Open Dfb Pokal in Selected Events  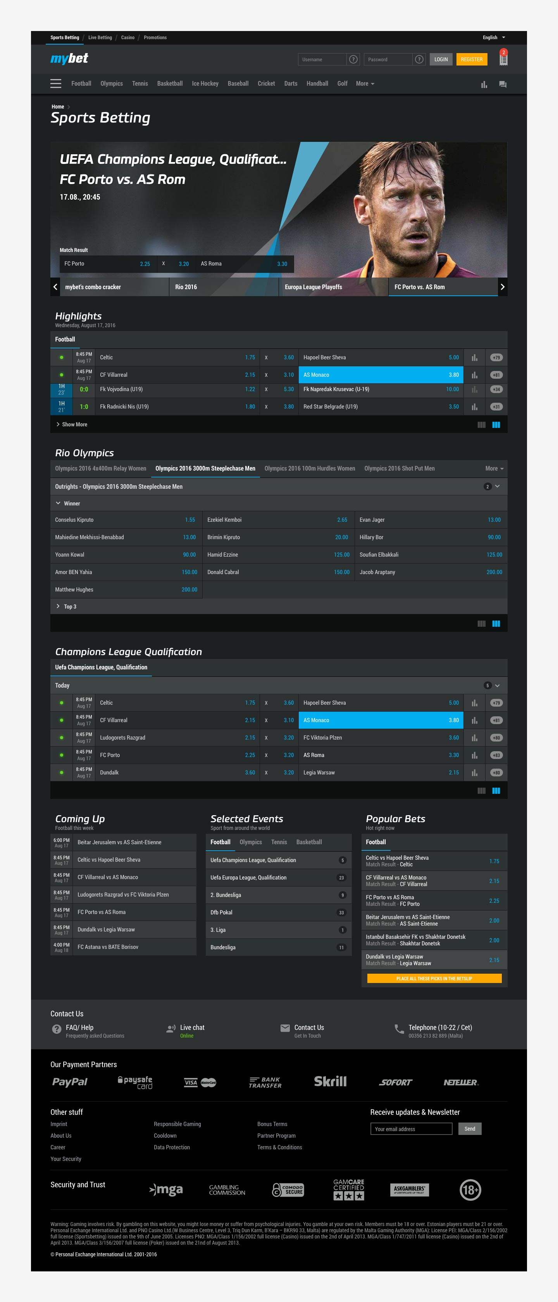[279, 912]
